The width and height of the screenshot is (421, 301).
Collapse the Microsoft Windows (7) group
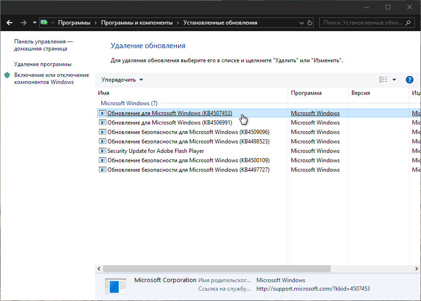[129, 103]
